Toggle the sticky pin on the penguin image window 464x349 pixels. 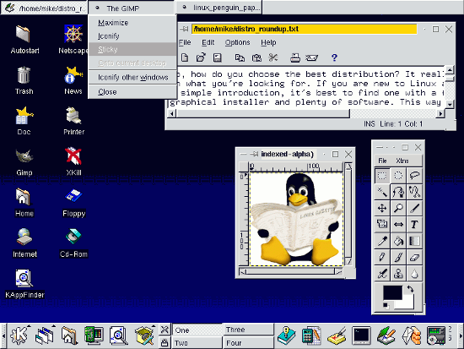point(254,154)
